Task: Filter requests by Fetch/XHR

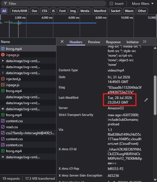Action: (20, 11)
